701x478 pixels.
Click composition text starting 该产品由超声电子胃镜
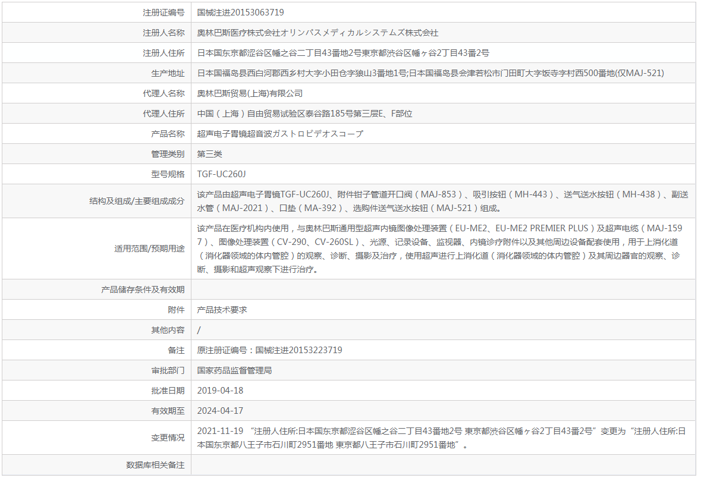(442, 201)
